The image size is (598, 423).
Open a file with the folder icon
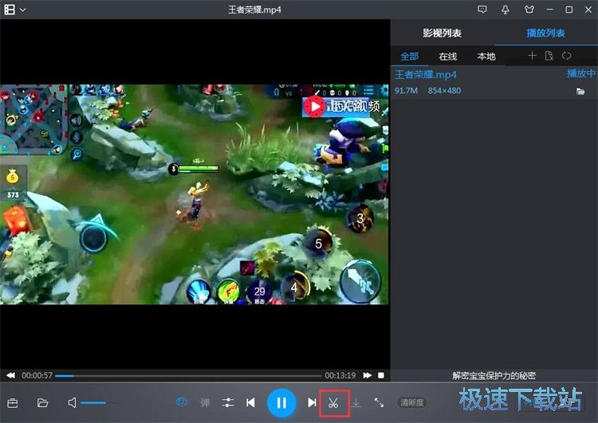tap(42, 403)
